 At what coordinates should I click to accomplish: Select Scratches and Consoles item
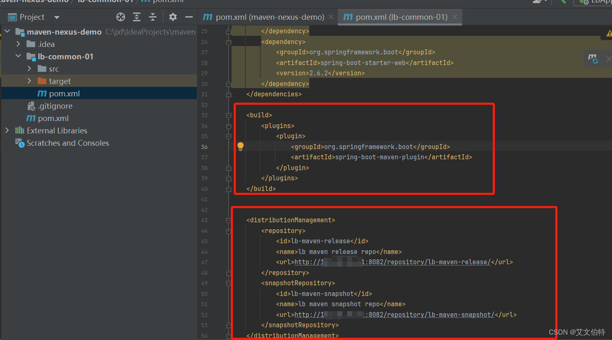click(x=68, y=143)
